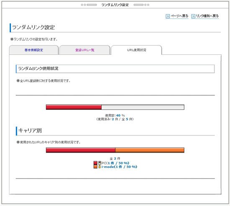Click the i-mode phone icon in legend
Screen dimensions: 230x206
[x=100, y=167]
